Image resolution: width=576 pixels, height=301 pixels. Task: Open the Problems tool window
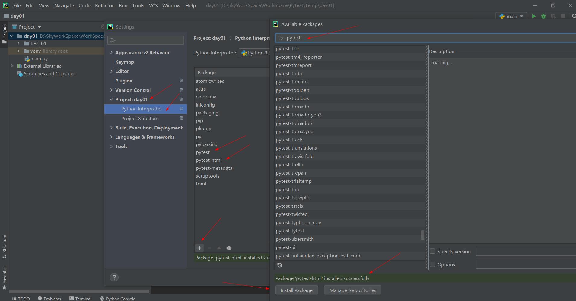pos(49,299)
